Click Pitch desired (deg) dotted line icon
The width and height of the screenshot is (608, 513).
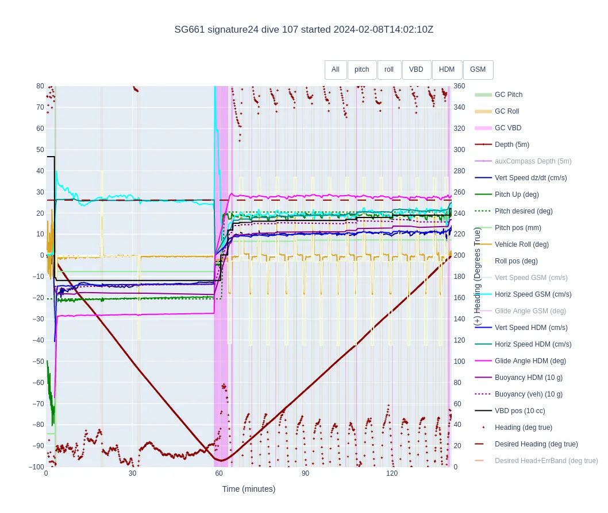(483, 211)
